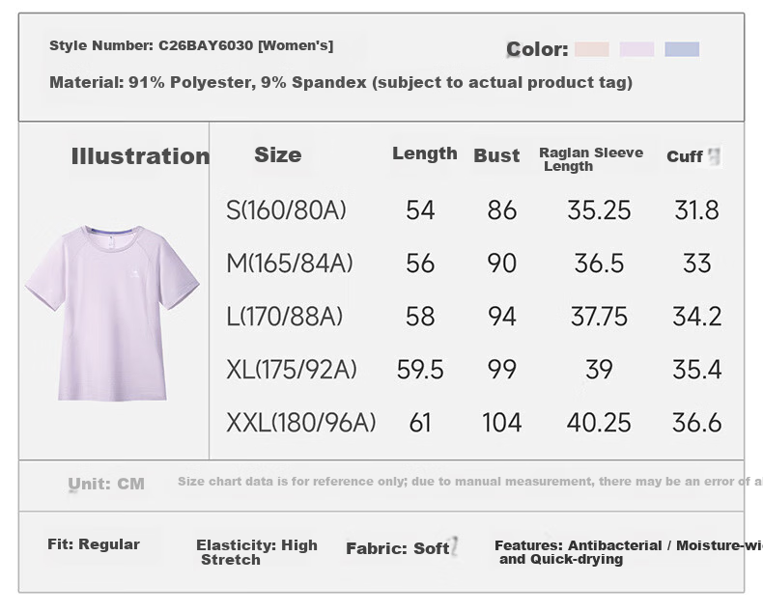Select the S(160/80A) size row label
This screenshot has height=612, width=763.
(286, 210)
